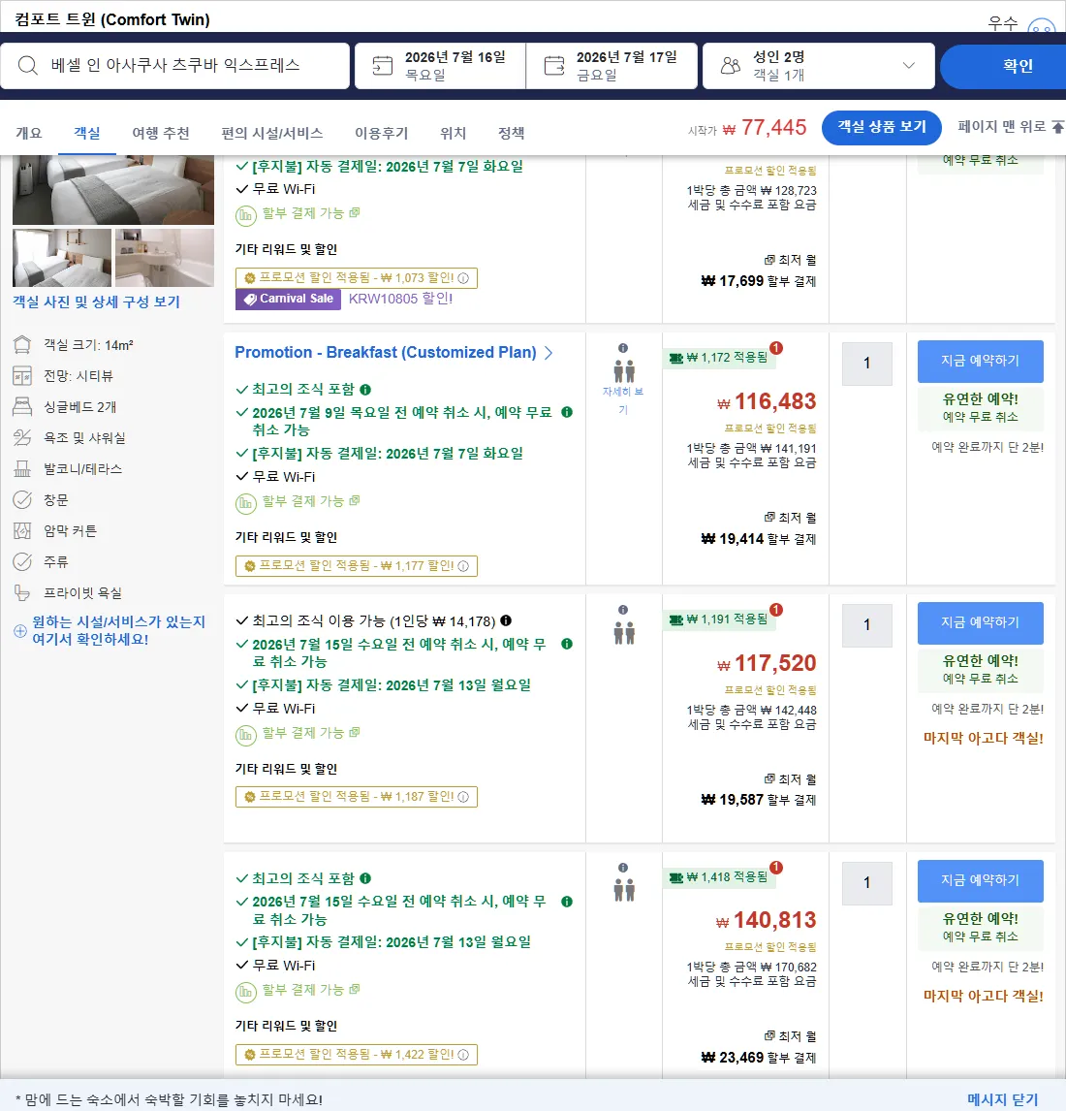
Task: Click the Carnival Sale tag badge
Action: coord(288,299)
